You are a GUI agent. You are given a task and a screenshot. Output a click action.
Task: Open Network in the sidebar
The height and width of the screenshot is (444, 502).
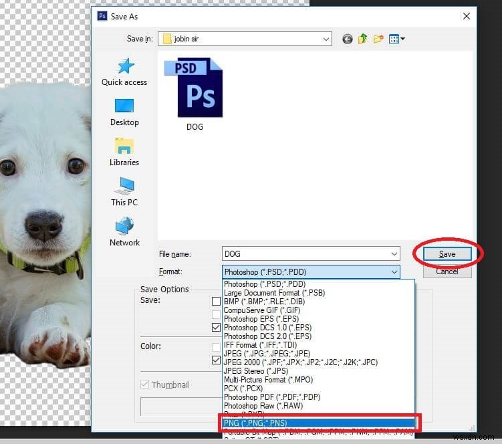pyautogui.click(x=124, y=232)
